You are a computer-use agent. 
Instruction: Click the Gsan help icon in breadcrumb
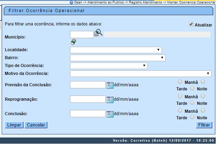[71, 2]
